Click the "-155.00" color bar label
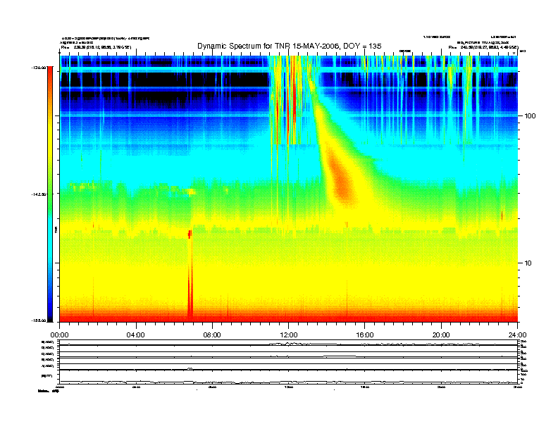This screenshot has width=558, height=431. click(x=39, y=320)
